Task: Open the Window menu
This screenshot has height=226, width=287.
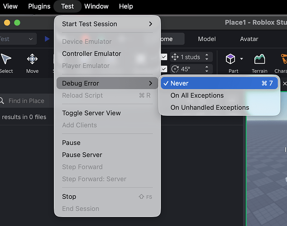Action: click(96, 6)
